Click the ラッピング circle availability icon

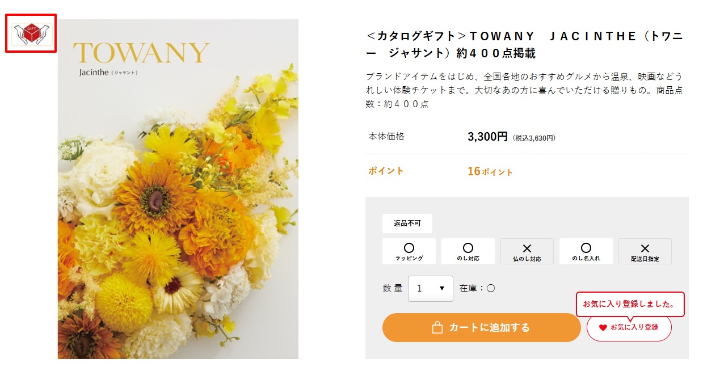tap(409, 248)
